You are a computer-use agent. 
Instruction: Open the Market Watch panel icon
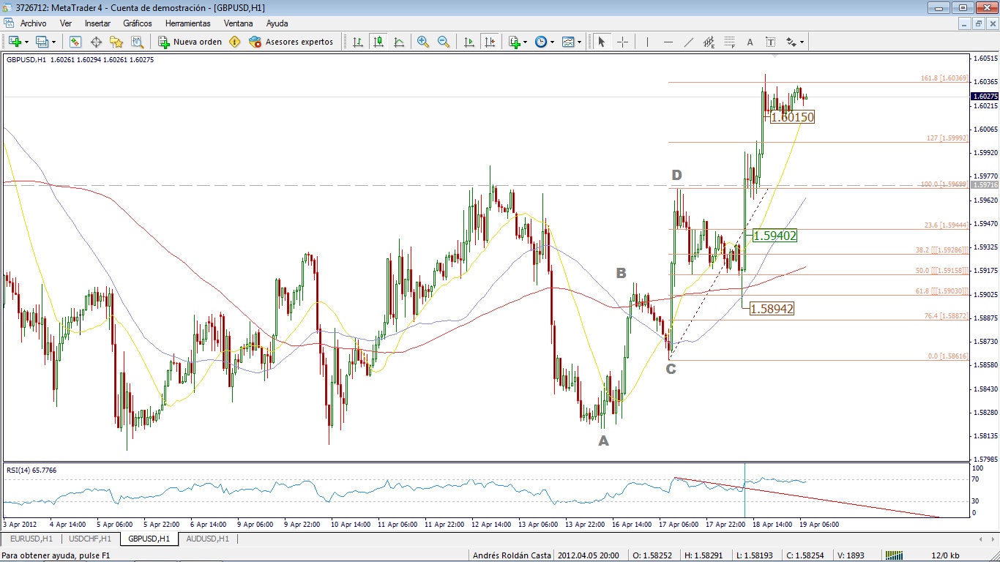tap(75, 42)
